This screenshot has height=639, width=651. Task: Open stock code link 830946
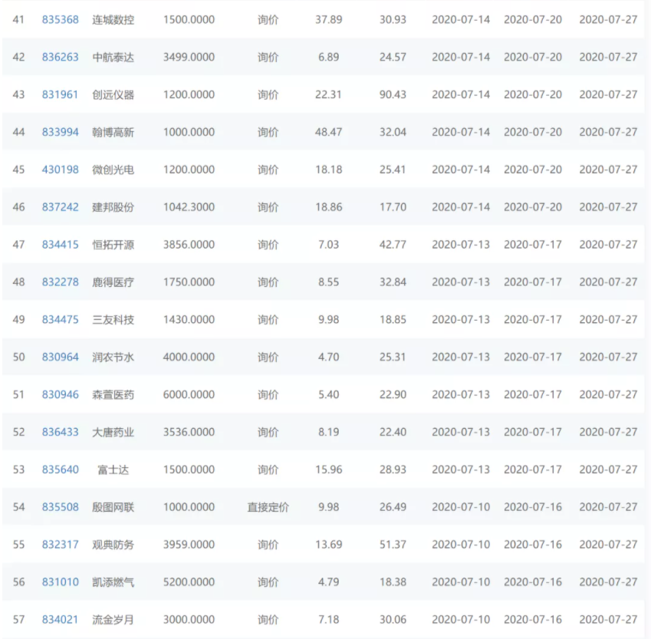pyautogui.click(x=61, y=395)
